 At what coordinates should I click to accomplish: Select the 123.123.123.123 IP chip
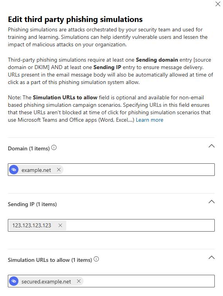pyautogui.click(x=32, y=225)
